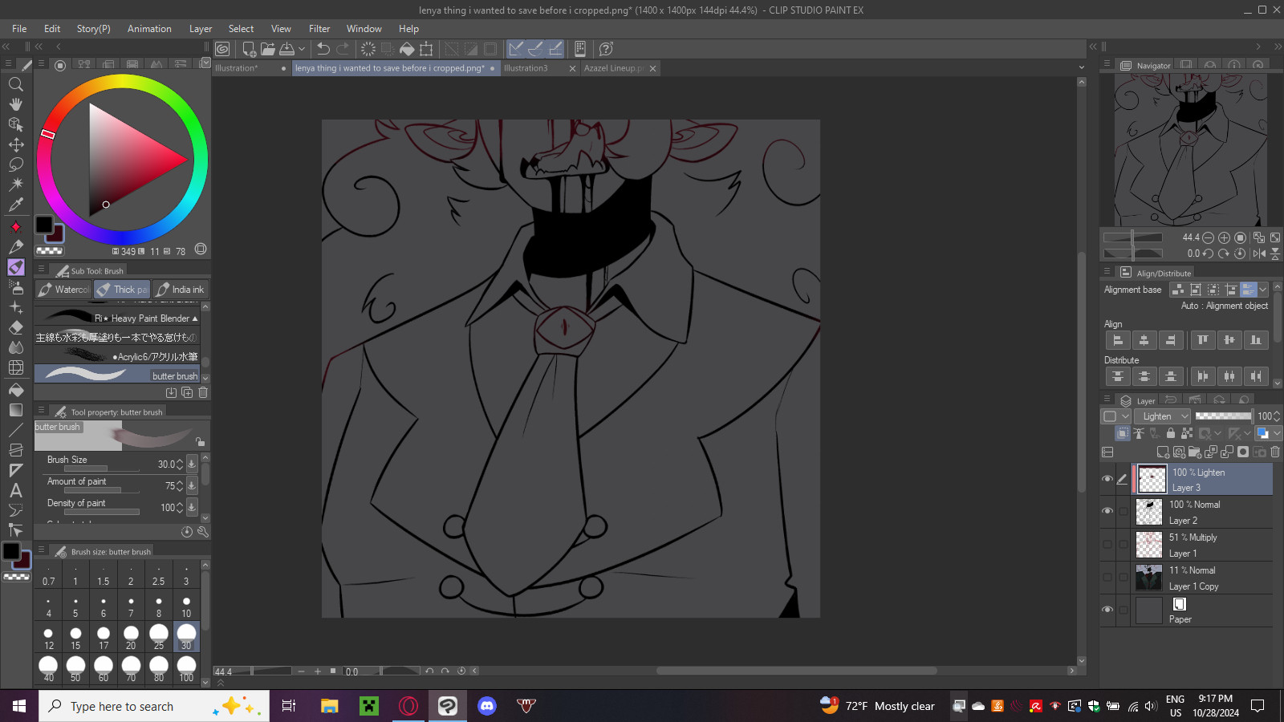Click the Brush Size slider bar
The image size is (1284, 722).
(102, 469)
